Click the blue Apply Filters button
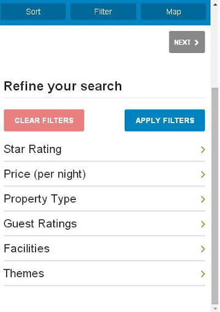This screenshot has height=312, width=220. click(x=165, y=120)
